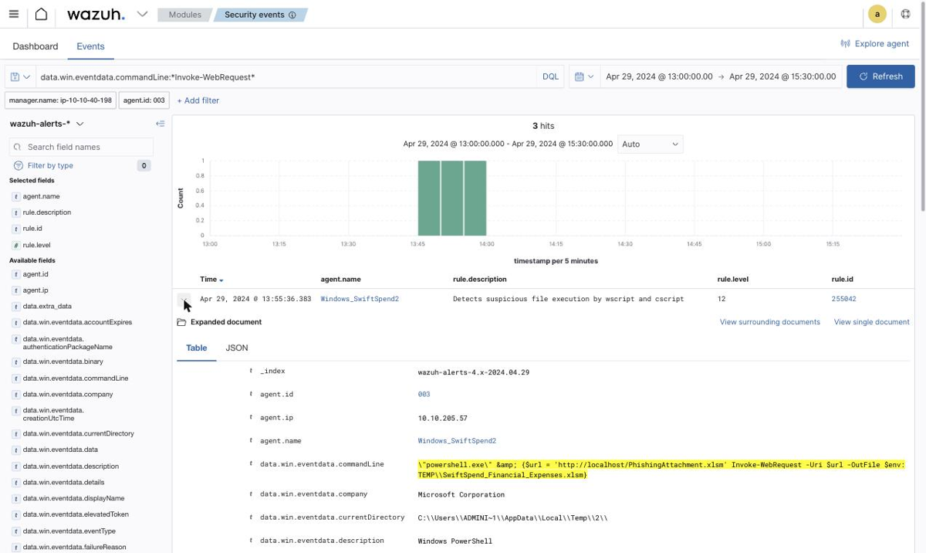This screenshot has width=926, height=553.
Task: Select the Security events breadcrumb
Action: (x=260, y=15)
